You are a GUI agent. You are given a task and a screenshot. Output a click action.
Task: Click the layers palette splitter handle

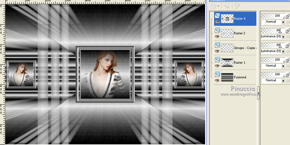[x=258, y=93]
